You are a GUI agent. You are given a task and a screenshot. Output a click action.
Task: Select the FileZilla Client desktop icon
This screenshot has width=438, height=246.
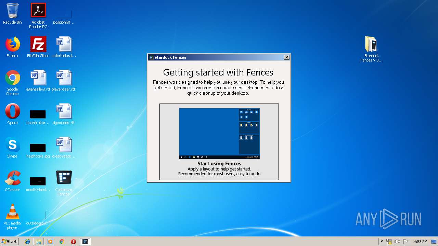click(38, 47)
